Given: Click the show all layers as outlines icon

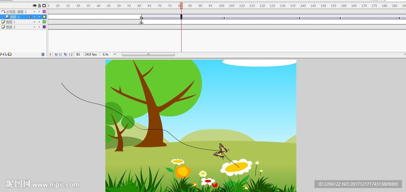Looking at the screenshot, I should click(x=44, y=6).
